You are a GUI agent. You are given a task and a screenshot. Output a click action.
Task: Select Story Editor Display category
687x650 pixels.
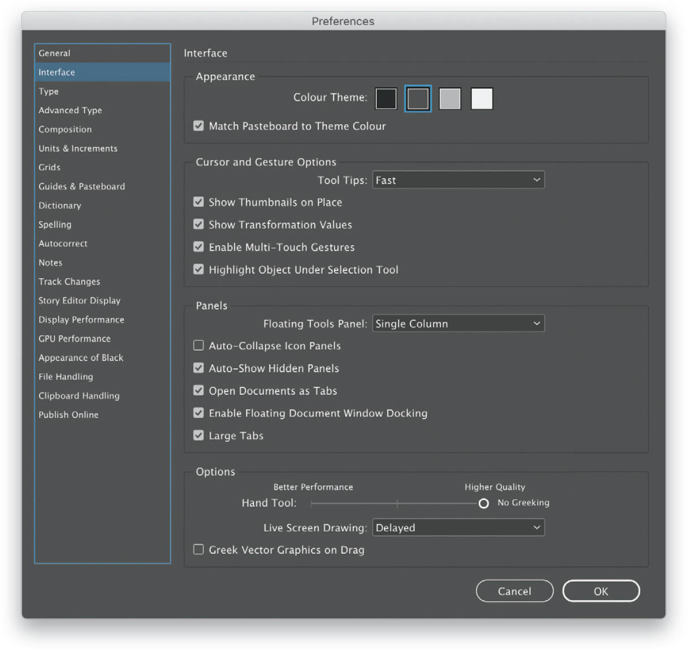point(102,300)
